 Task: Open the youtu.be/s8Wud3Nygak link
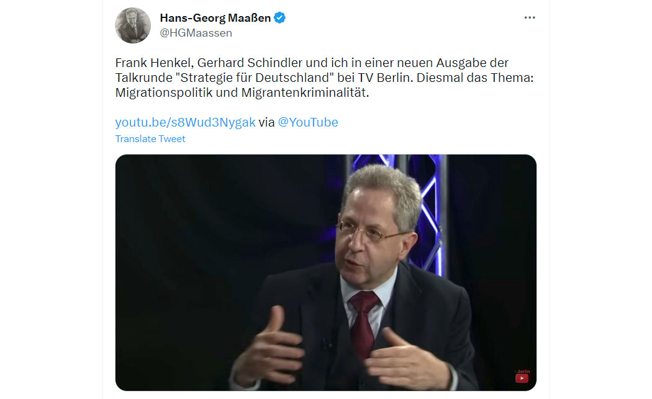tap(185, 122)
